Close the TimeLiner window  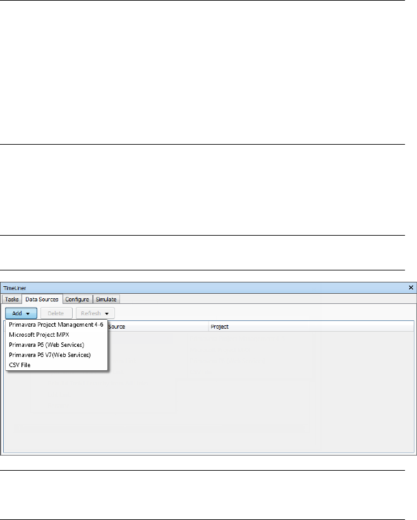411,287
